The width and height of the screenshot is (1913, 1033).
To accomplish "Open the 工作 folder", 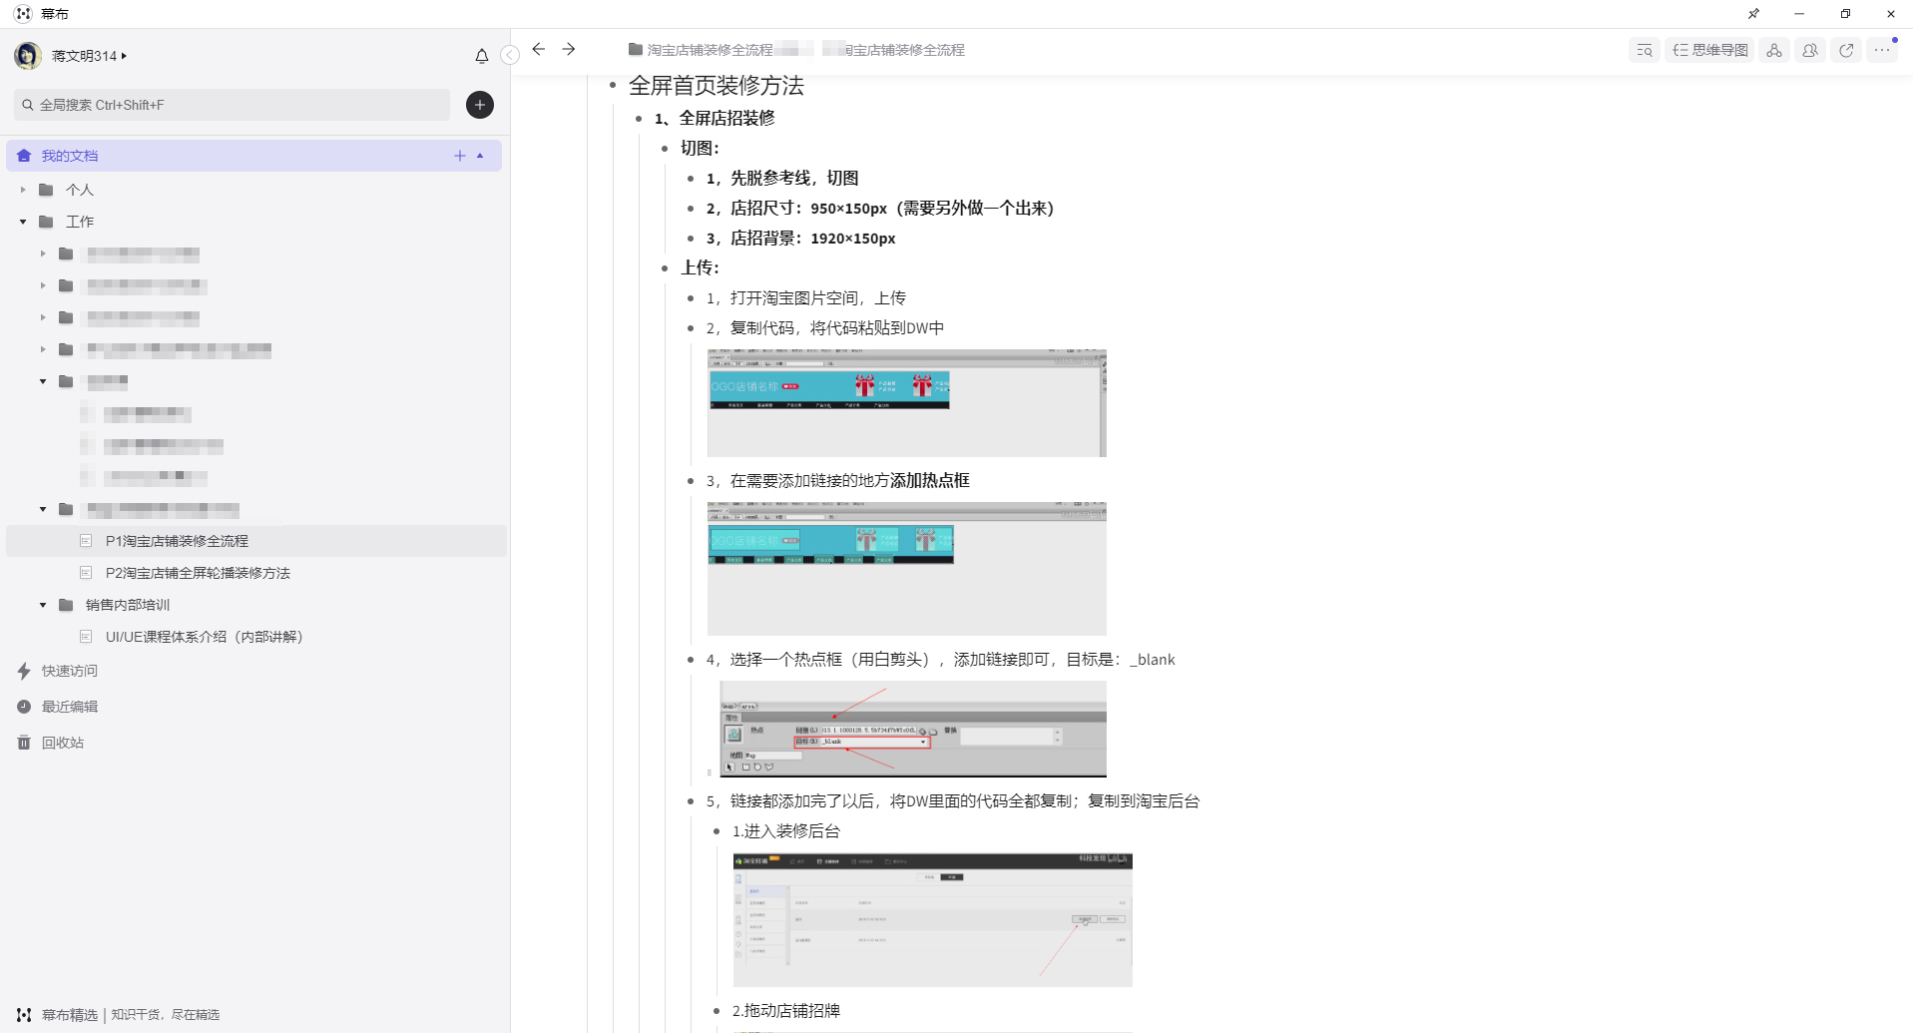I will point(80,222).
